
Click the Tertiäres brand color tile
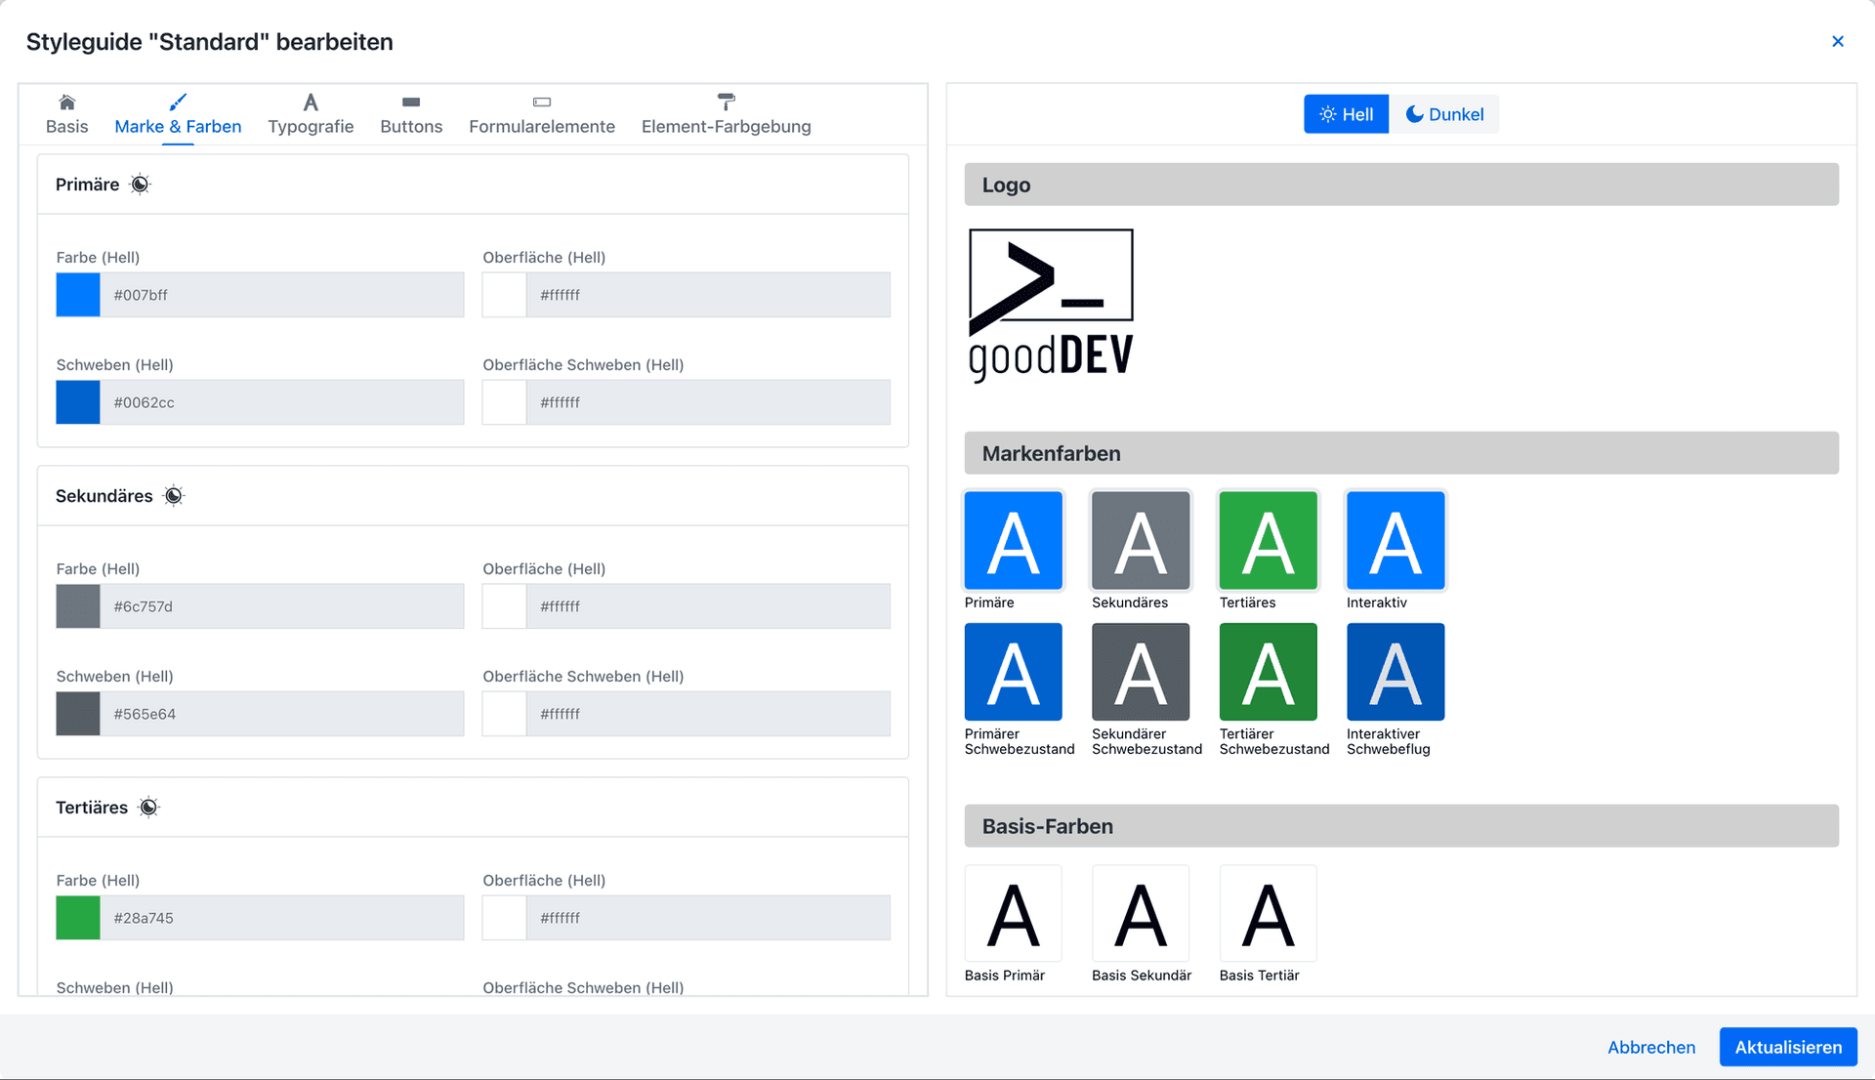(1269, 541)
